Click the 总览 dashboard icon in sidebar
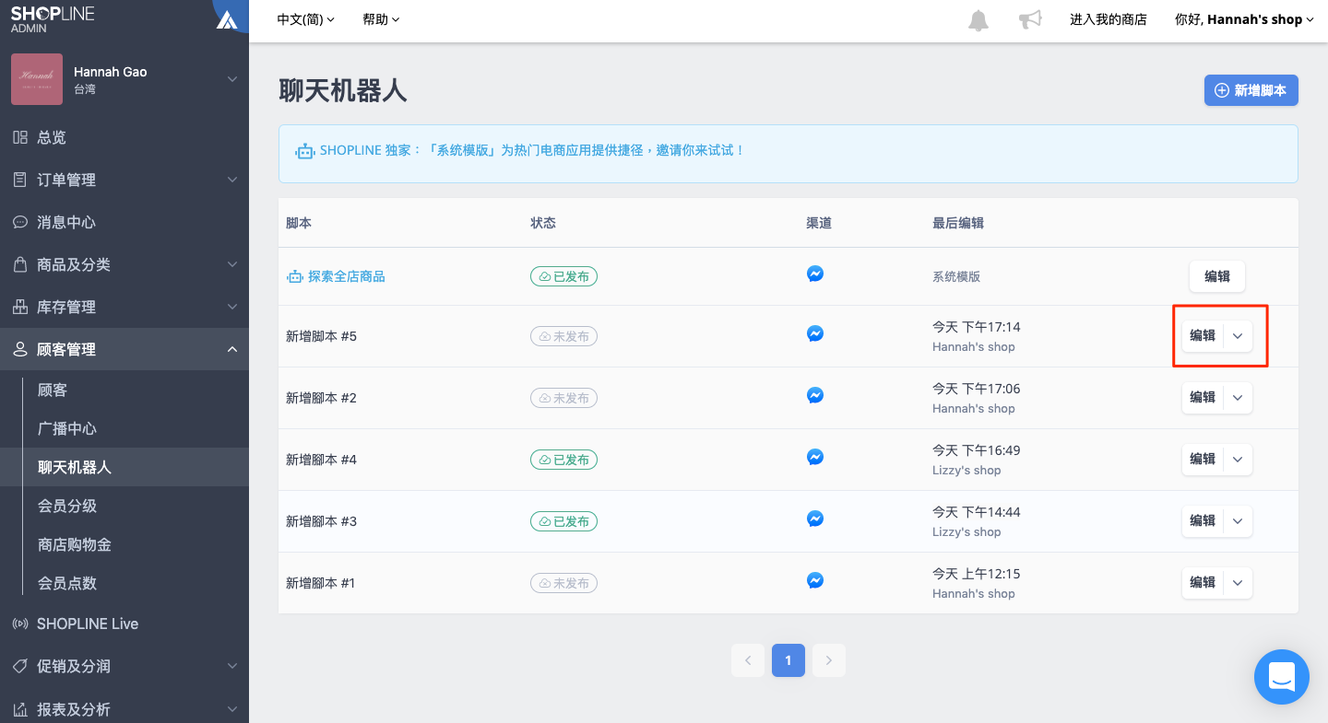The image size is (1328, 723). (19, 137)
